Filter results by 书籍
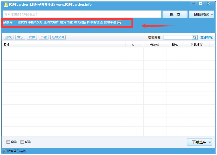Image resolution: width=217 pixels, height=155 pixels. (x=44, y=37)
